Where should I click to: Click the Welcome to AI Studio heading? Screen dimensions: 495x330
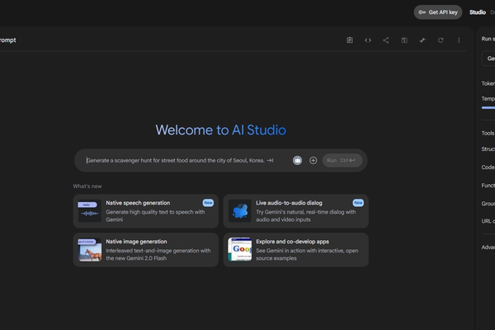coord(220,130)
